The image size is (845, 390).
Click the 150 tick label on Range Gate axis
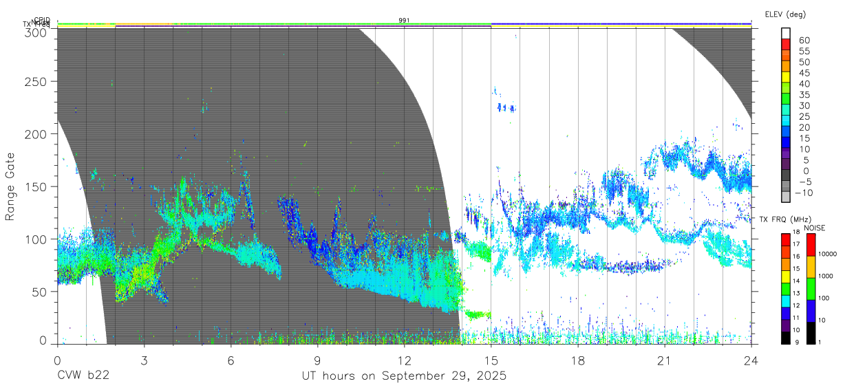[x=36, y=186]
